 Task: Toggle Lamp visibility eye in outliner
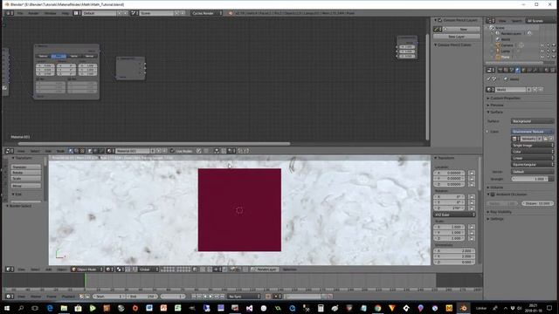542,51
